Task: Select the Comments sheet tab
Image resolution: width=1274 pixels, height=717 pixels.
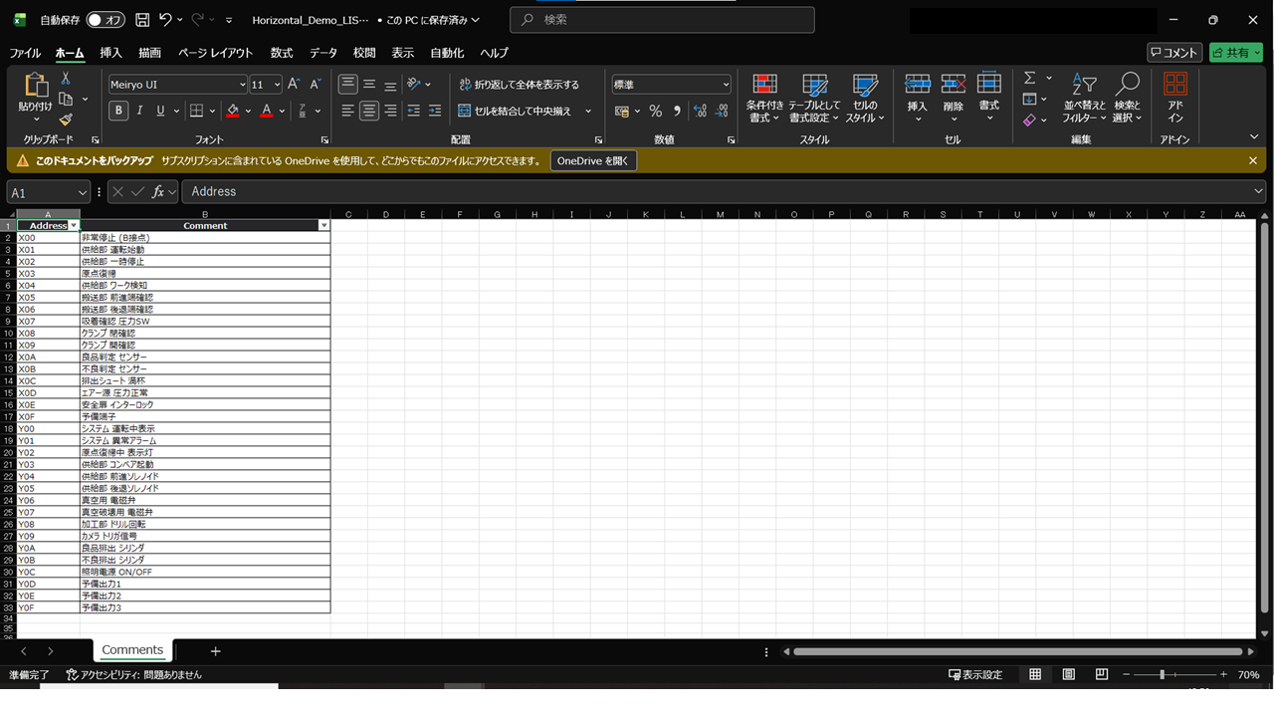Action: pos(132,650)
